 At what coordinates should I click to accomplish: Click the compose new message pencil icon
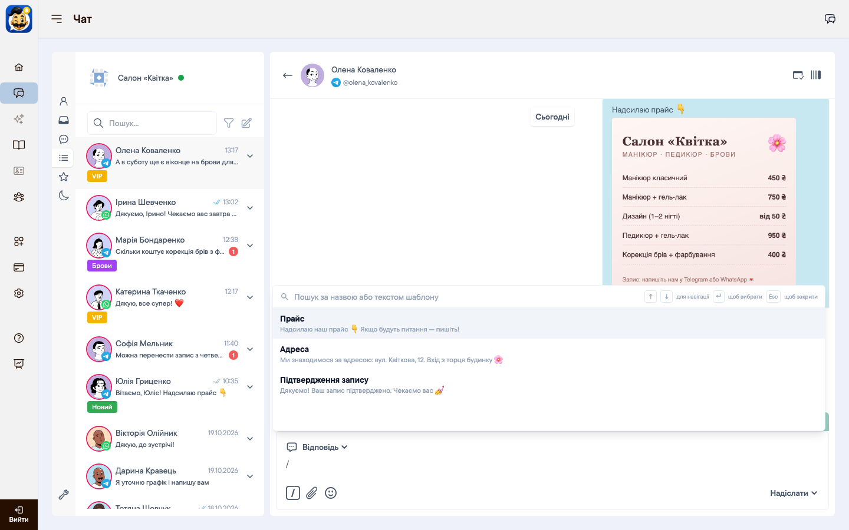point(246,123)
